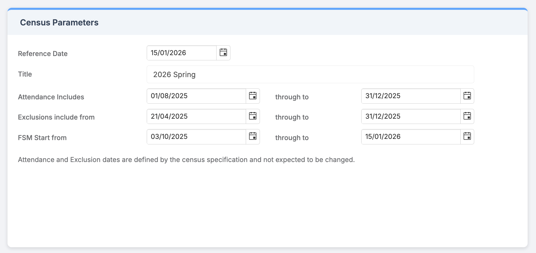Open calendar for FSM through-to date
This screenshot has width=536, height=253.
467,136
